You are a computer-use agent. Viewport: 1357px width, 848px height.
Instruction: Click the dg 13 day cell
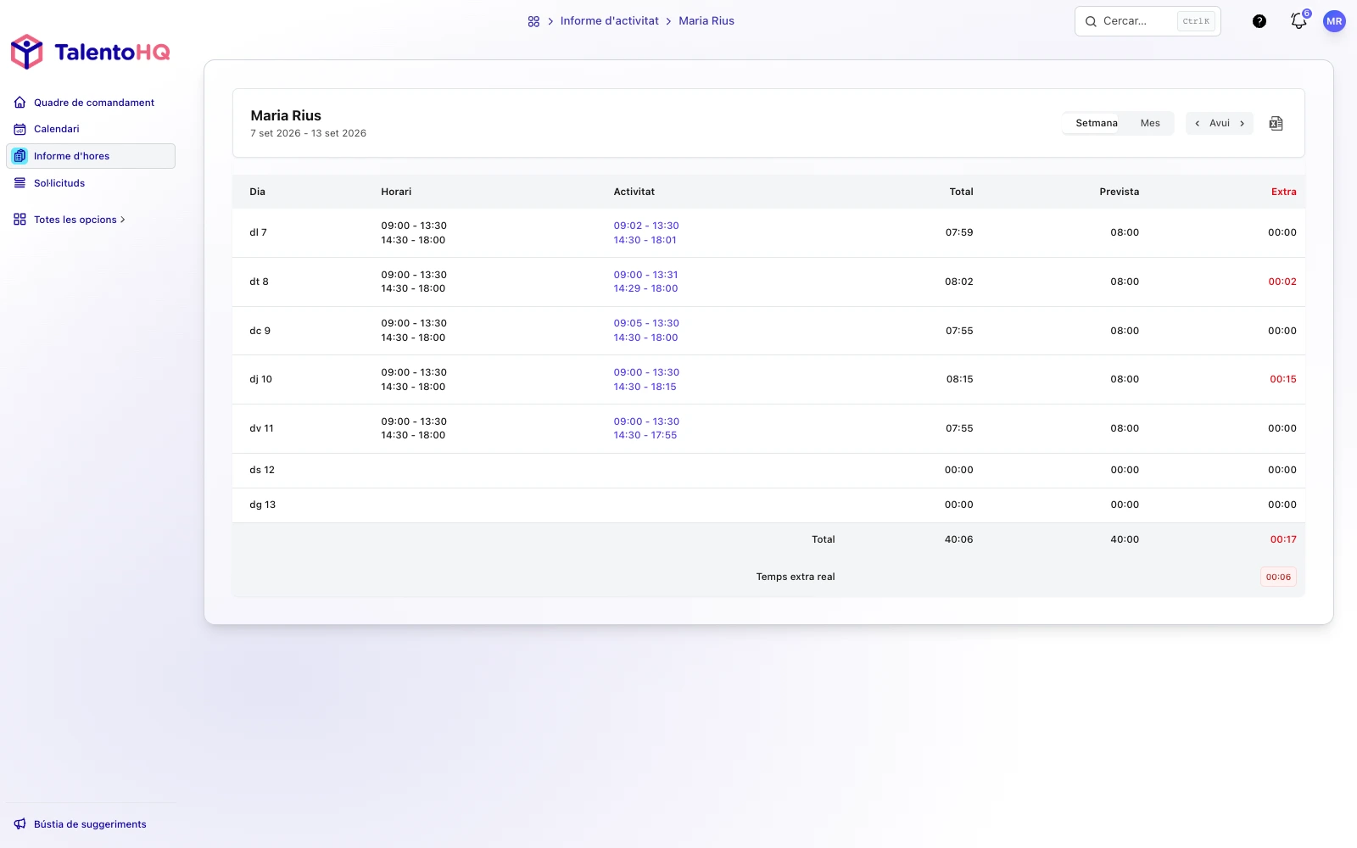(263, 505)
